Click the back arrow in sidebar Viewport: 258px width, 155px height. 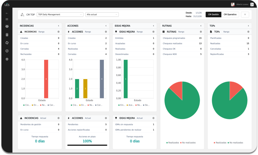[7, 13]
